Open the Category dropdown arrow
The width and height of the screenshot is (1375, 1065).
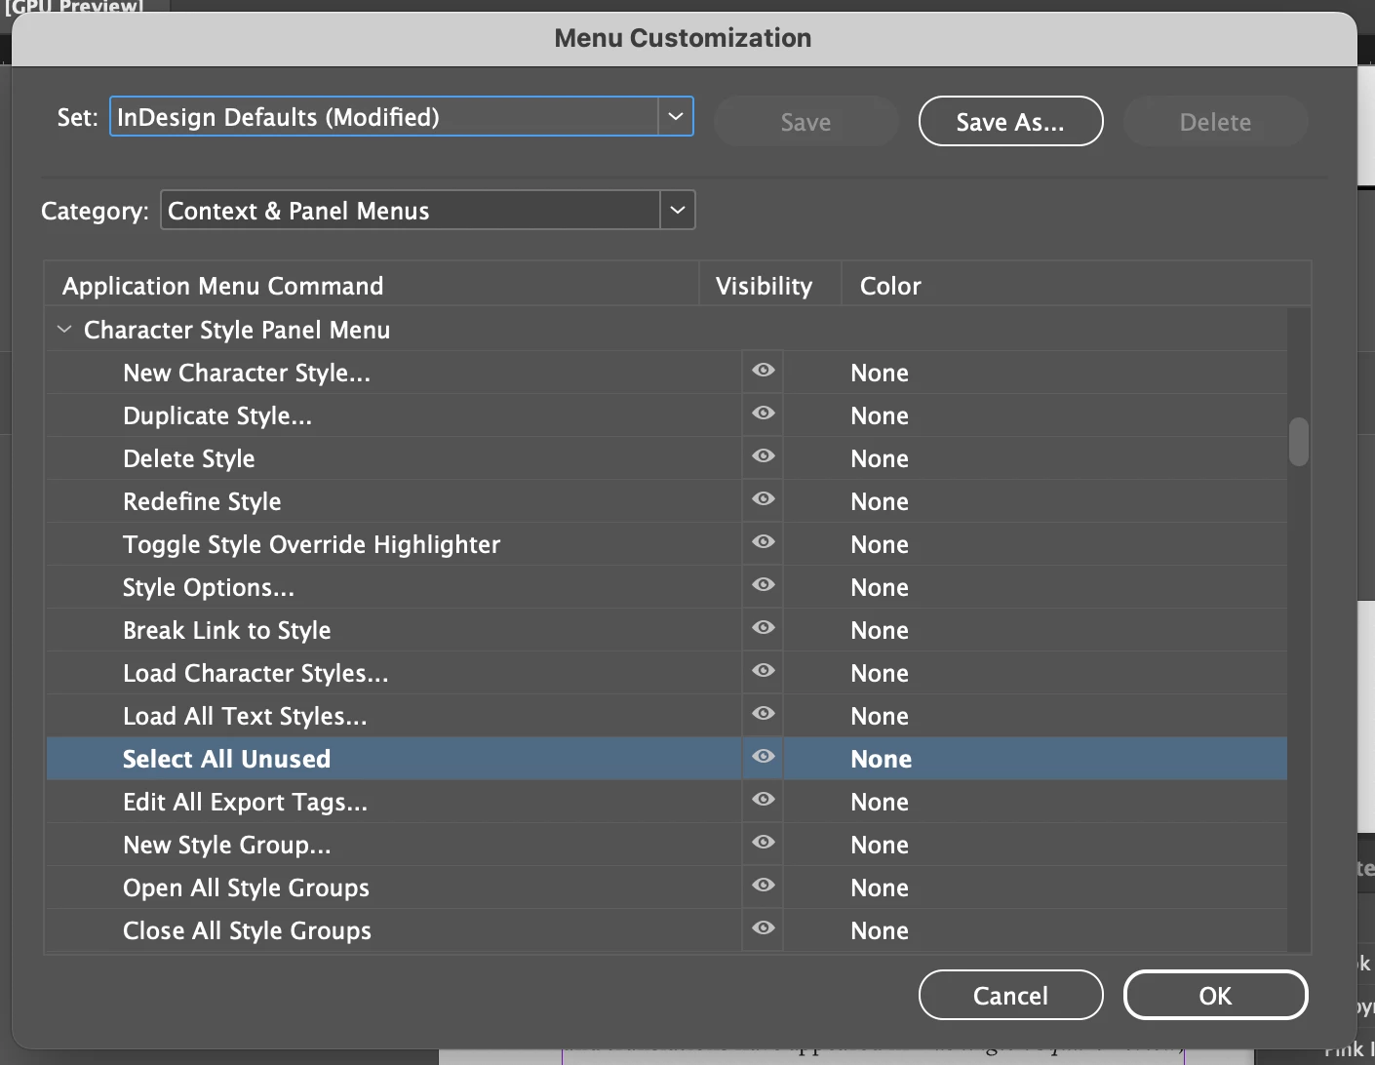click(678, 211)
